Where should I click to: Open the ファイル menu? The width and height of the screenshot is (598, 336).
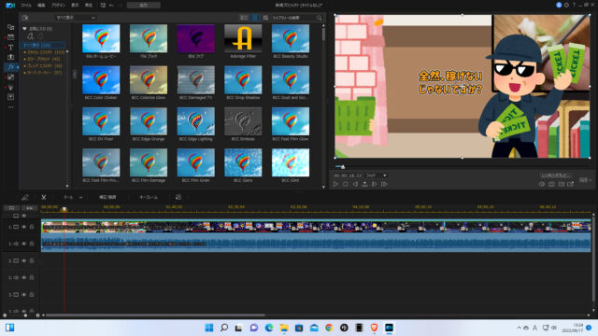pyautogui.click(x=26, y=6)
